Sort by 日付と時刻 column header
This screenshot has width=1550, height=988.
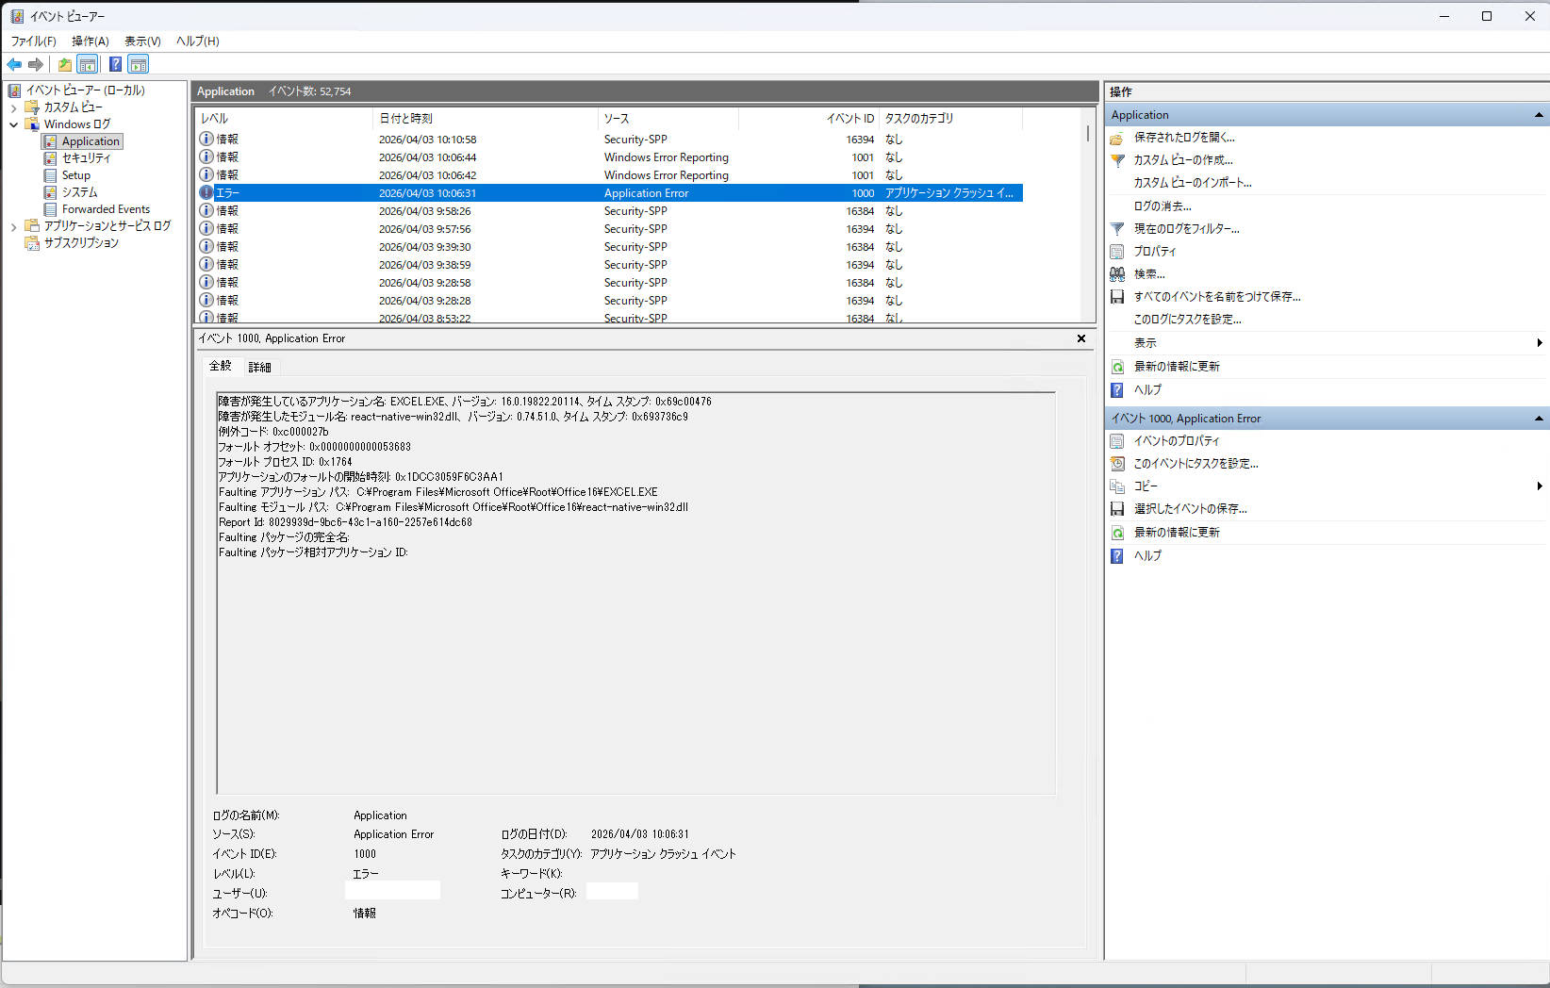click(x=405, y=119)
